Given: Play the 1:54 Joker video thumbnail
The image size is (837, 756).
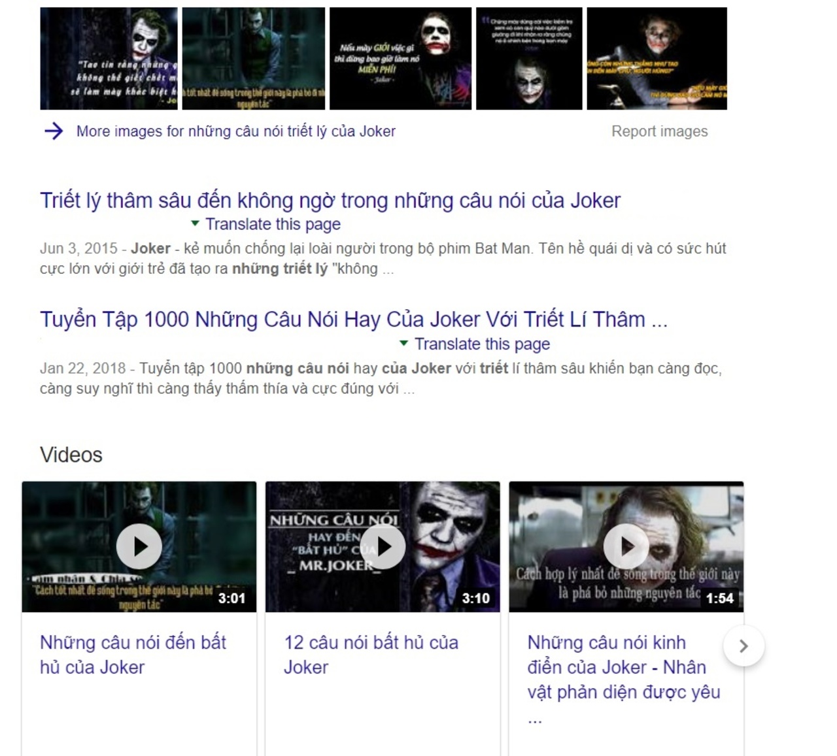Looking at the screenshot, I should click(626, 546).
